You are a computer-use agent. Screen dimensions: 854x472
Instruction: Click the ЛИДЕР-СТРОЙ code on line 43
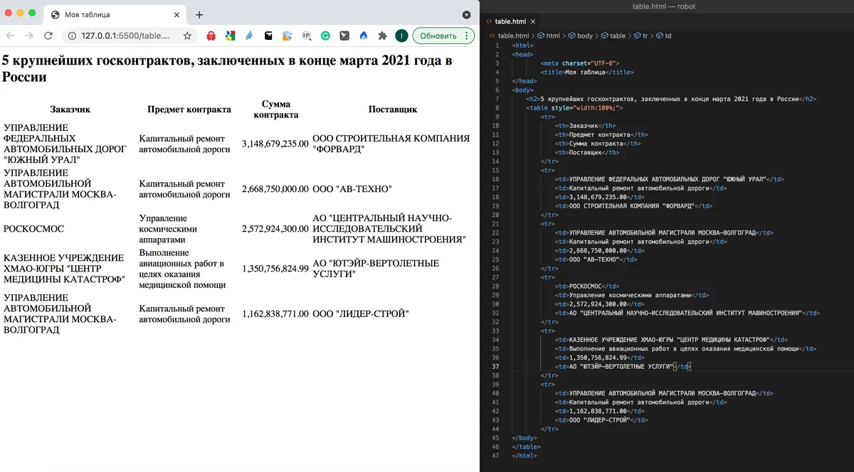tap(602, 420)
